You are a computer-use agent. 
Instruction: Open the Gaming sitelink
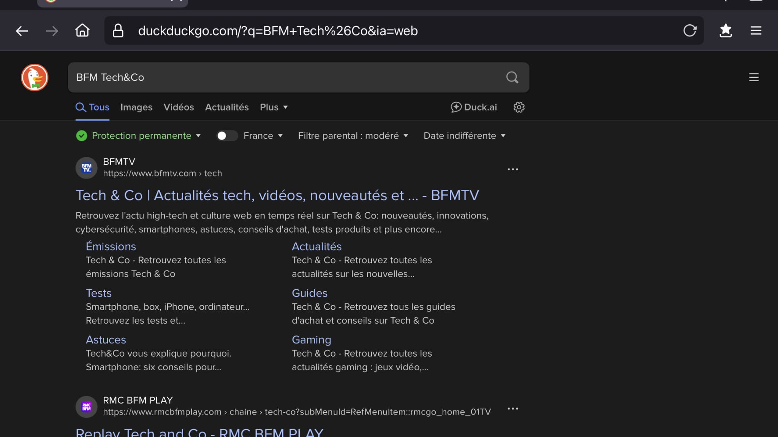pos(311,340)
